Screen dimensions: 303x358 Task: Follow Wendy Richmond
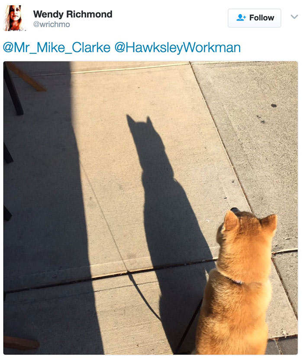click(x=255, y=18)
